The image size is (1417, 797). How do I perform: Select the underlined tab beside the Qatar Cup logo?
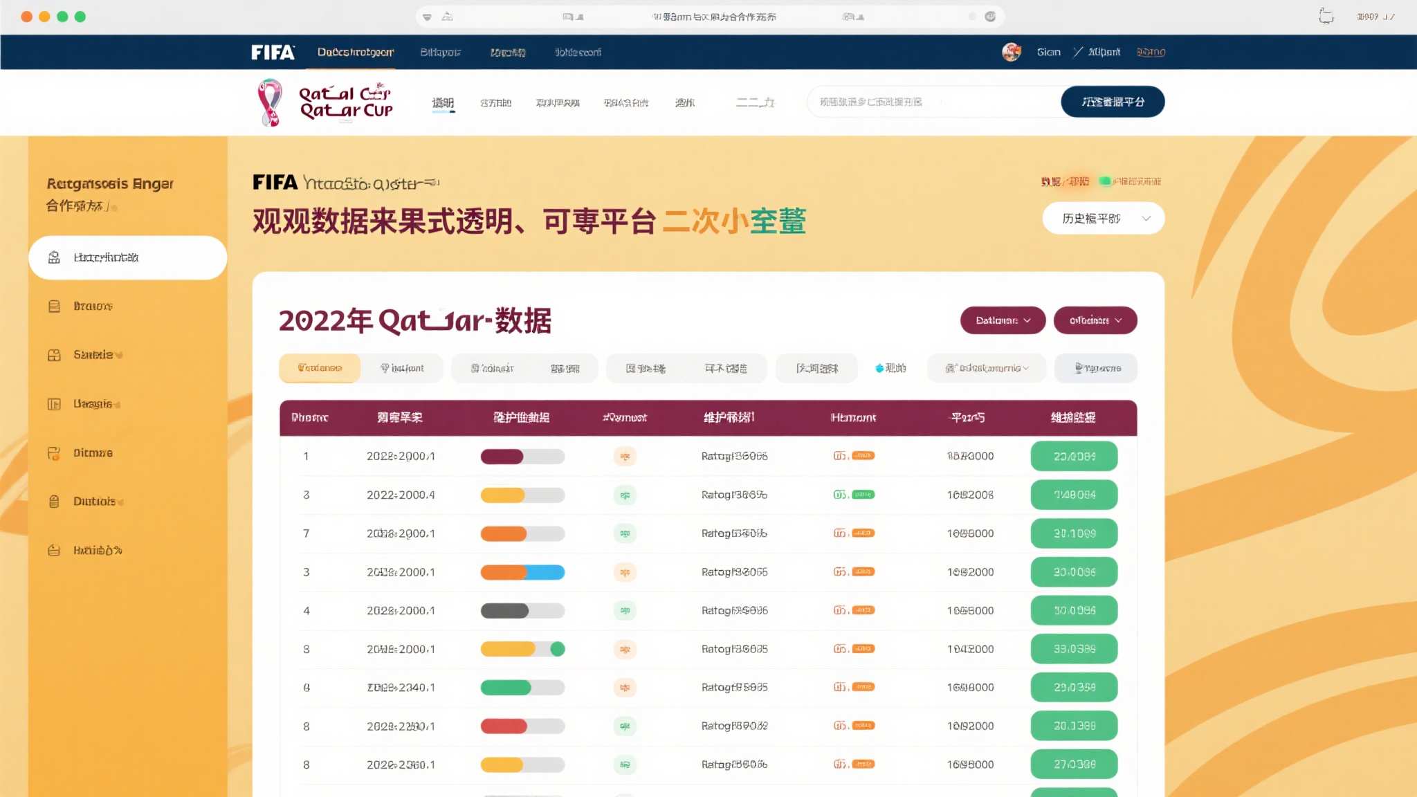point(443,102)
